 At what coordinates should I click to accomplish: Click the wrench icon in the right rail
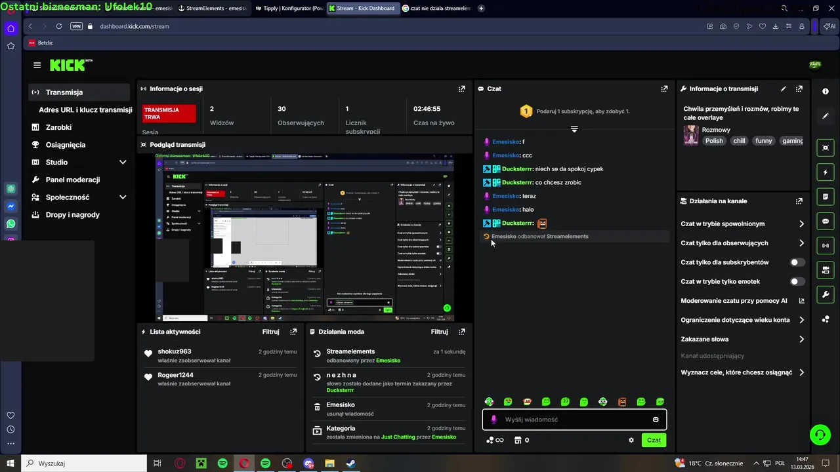coord(826,294)
